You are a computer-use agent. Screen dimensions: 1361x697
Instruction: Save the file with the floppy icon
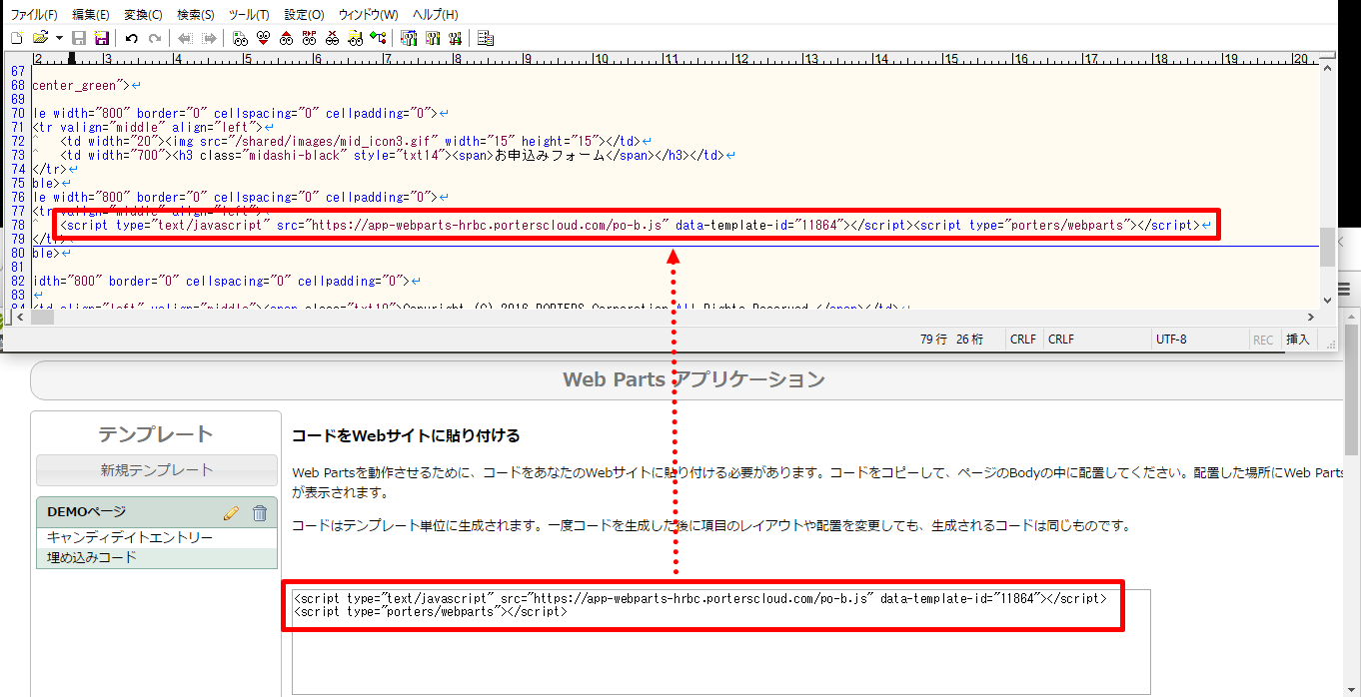point(79,38)
